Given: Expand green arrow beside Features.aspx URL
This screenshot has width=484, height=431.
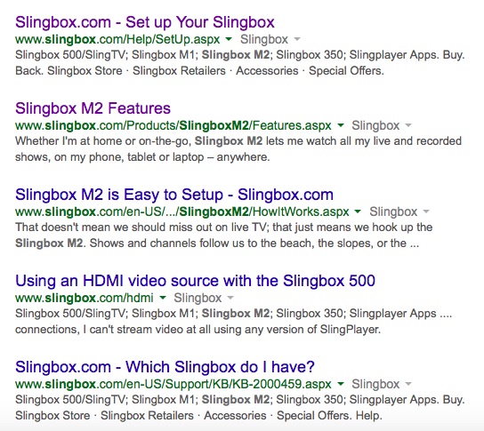Looking at the screenshot, I should 340,125.
